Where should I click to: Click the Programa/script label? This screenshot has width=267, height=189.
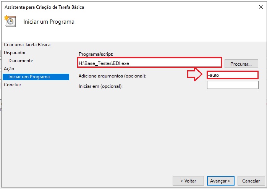click(96, 54)
